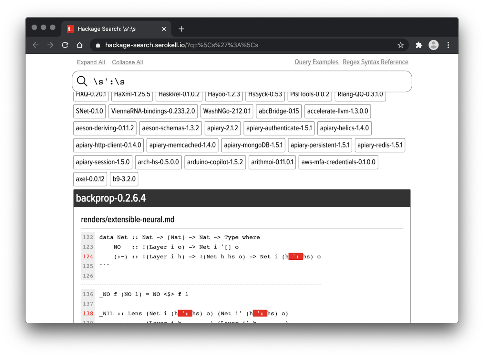The width and height of the screenshot is (484, 357).
Task: Click the second highlighted match on line 138
Action: (260, 313)
